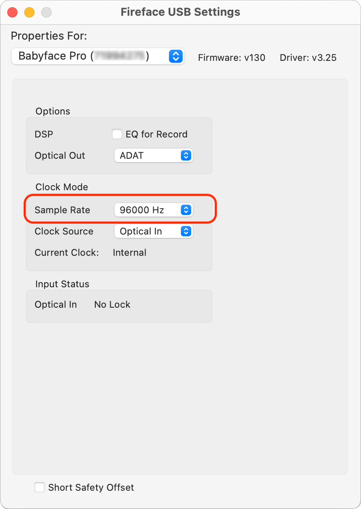Viewport: 361px width, 509px height.
Task: Click the Properties For label
Action: [x=49, y=36]
